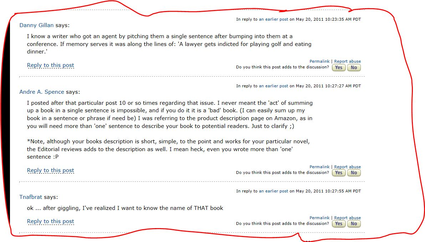The height and width of the screenshot is (242, 425).
Task: Report abuse on Danny Gillan's post
Action: point(347,62)
